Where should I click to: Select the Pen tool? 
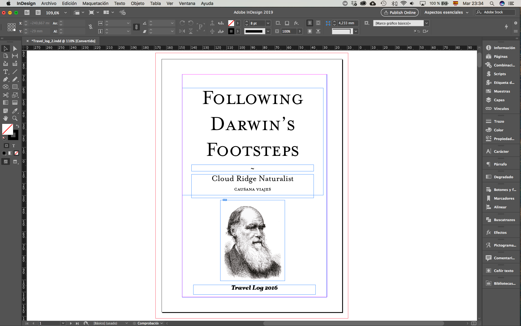click(x=6, y=79)
